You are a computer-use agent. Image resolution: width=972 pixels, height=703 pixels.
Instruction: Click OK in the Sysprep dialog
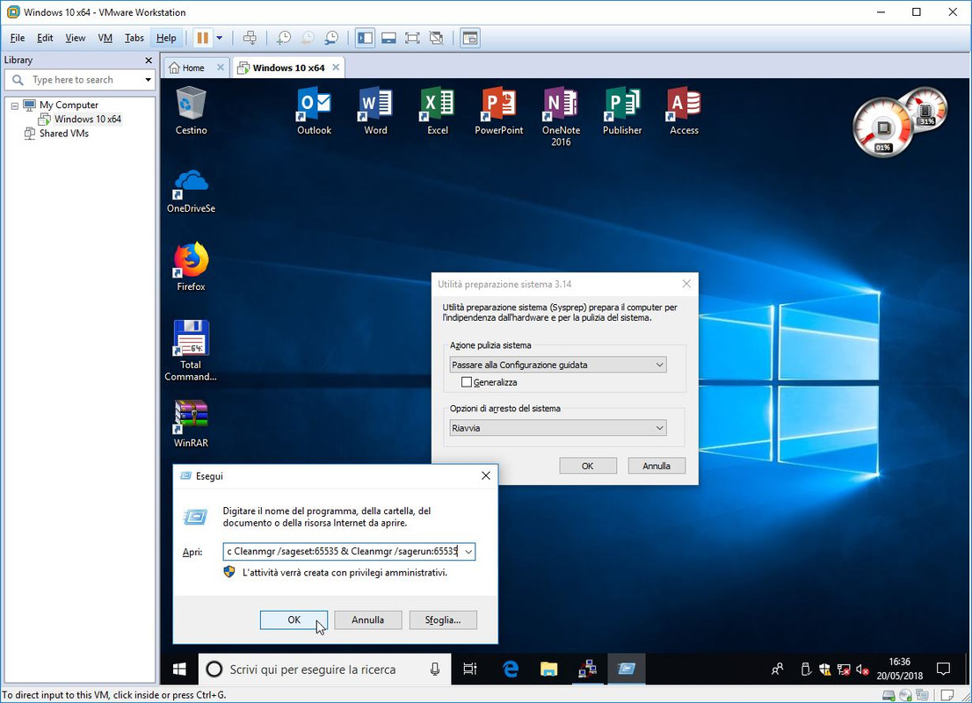[x=588, y=466]
